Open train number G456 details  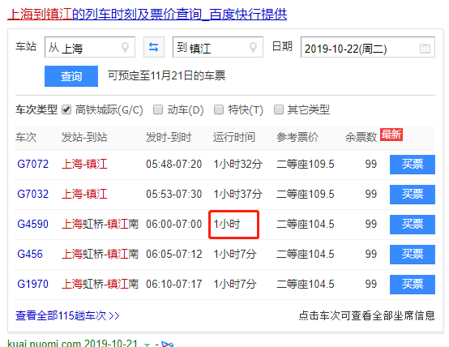(30, 254)
